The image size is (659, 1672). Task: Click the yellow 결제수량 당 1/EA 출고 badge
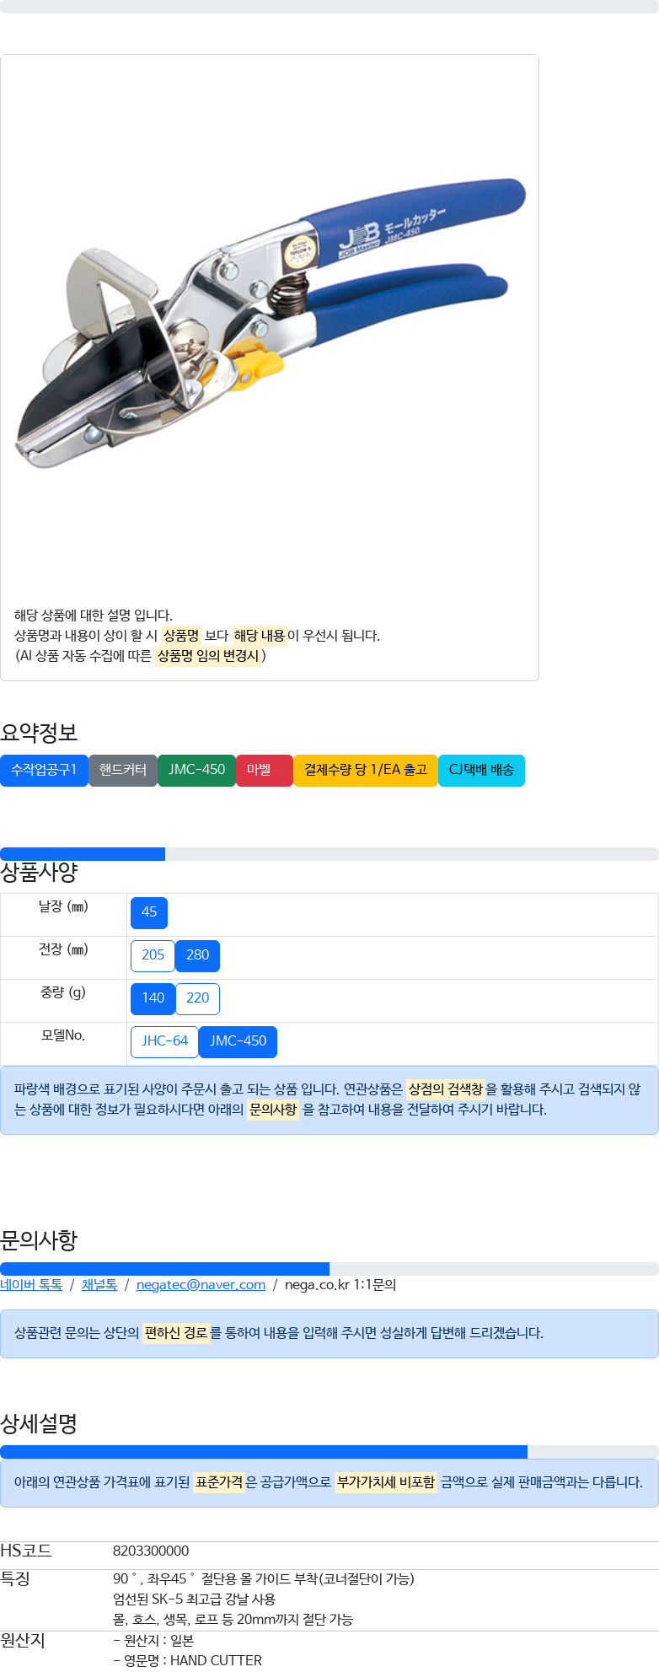(x=366, y=771)
